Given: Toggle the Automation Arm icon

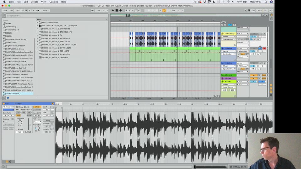Looking at the screenshot, I should [x=129, y=10].
